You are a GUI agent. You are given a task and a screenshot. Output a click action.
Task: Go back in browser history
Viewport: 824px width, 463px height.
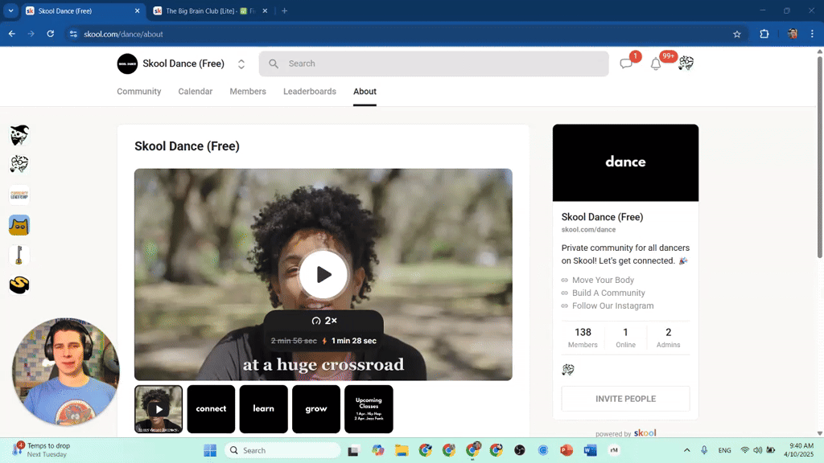click(11, 34)
